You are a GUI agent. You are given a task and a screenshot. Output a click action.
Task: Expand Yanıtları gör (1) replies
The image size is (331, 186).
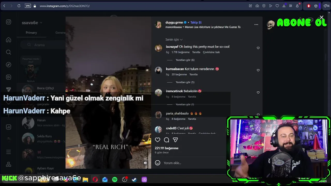pyautogui.click(x=185, y=104)
